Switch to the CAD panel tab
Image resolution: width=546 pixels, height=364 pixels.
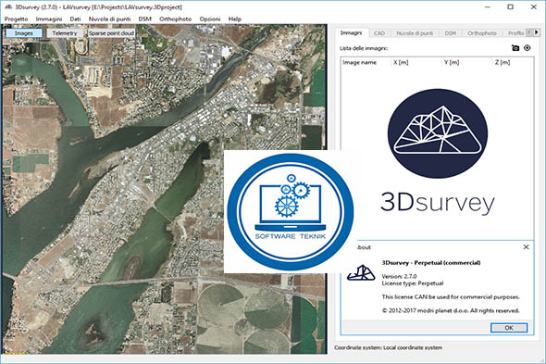pyautogui.click(x=379, y=33)
